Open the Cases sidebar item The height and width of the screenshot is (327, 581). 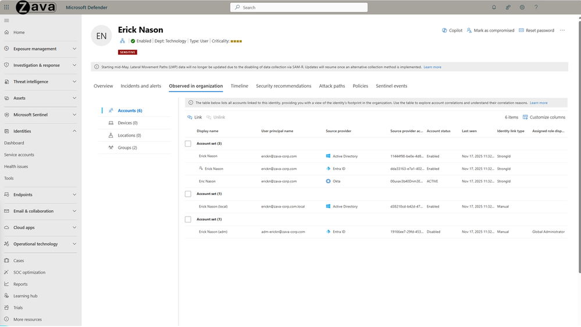point(19,261)
